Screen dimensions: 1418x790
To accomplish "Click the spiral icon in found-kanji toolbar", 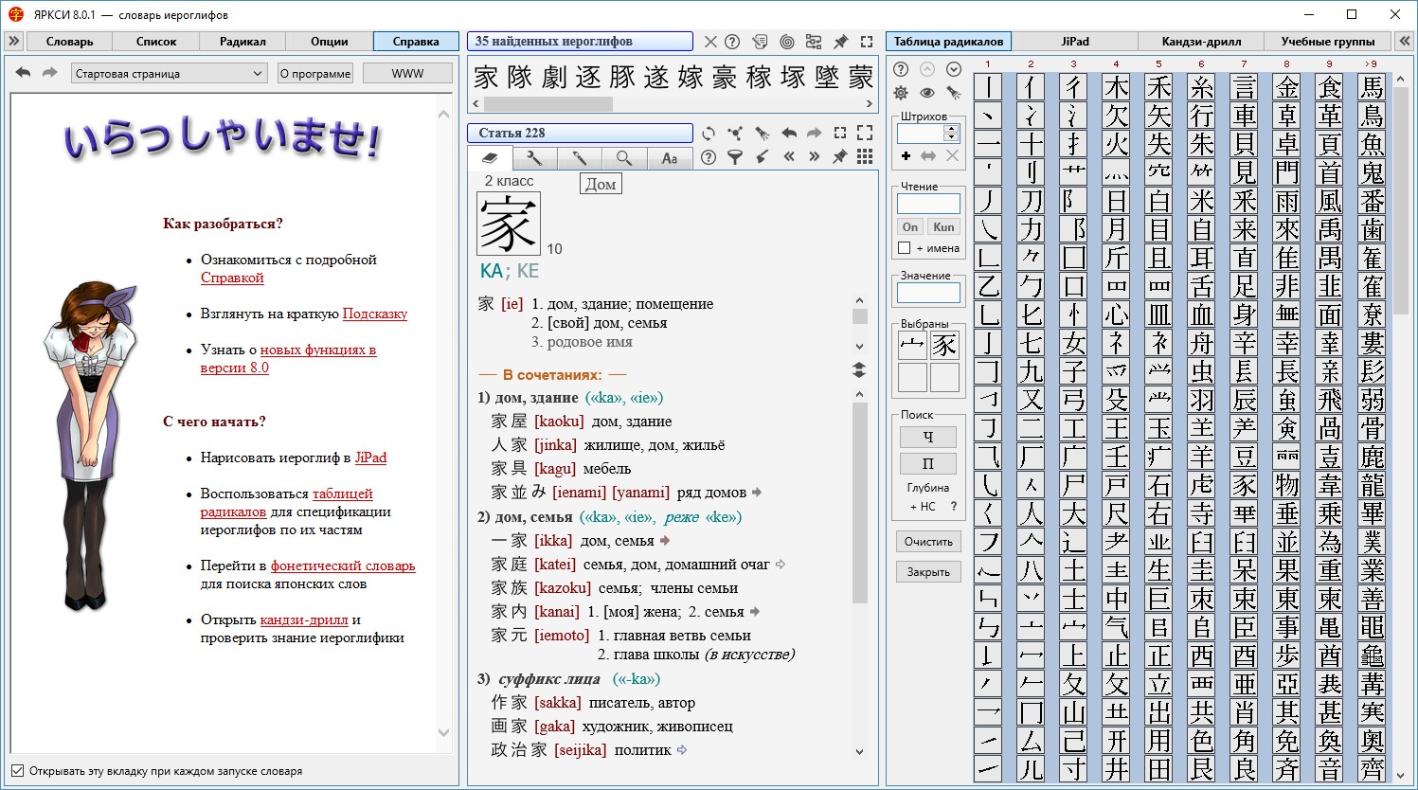I will coord(787,42).
